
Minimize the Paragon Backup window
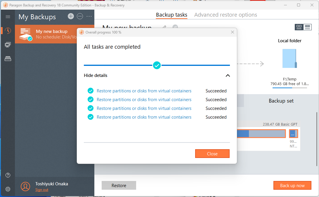pos(285,5)
